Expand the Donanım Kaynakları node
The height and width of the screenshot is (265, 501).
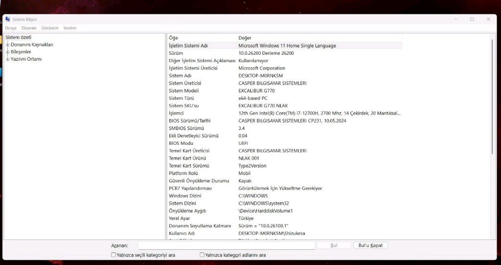click(x=8, y=45)
